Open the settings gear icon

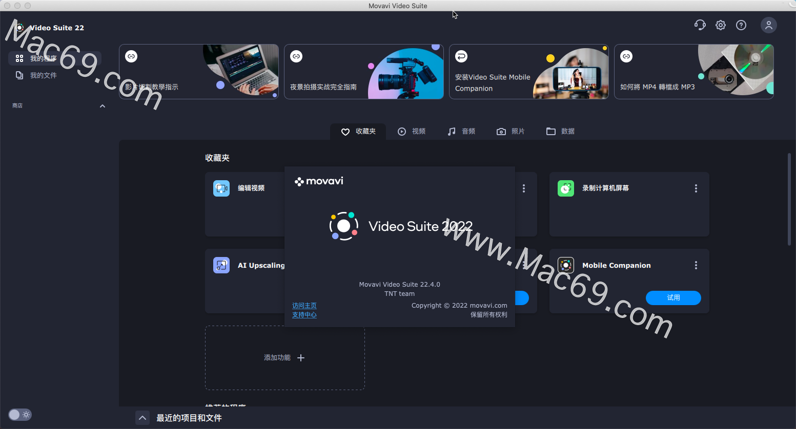[x=720, y=25]
